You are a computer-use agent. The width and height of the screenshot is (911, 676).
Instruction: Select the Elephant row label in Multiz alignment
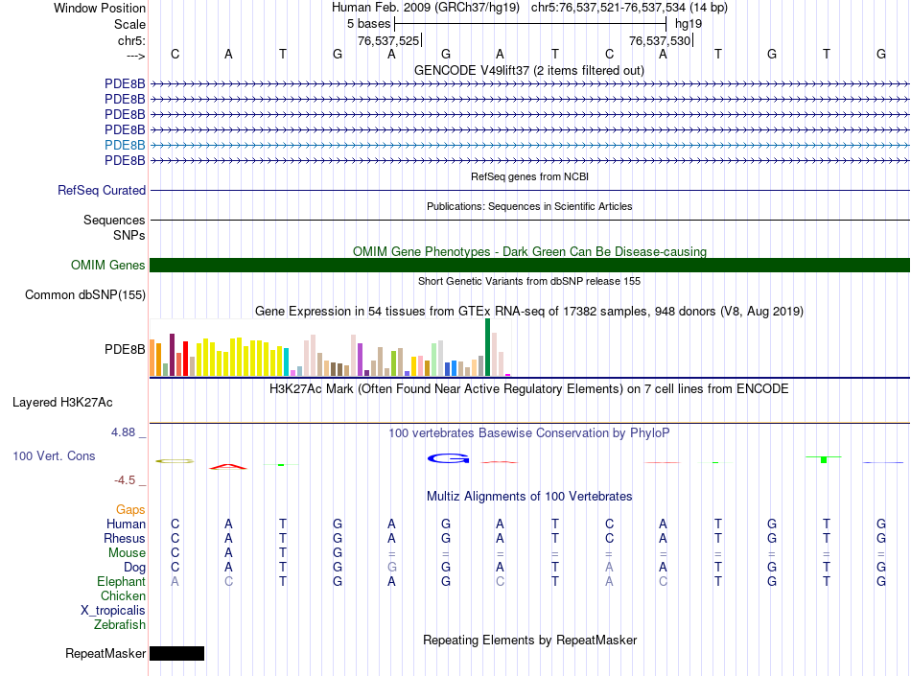click(x=122, y=582)
